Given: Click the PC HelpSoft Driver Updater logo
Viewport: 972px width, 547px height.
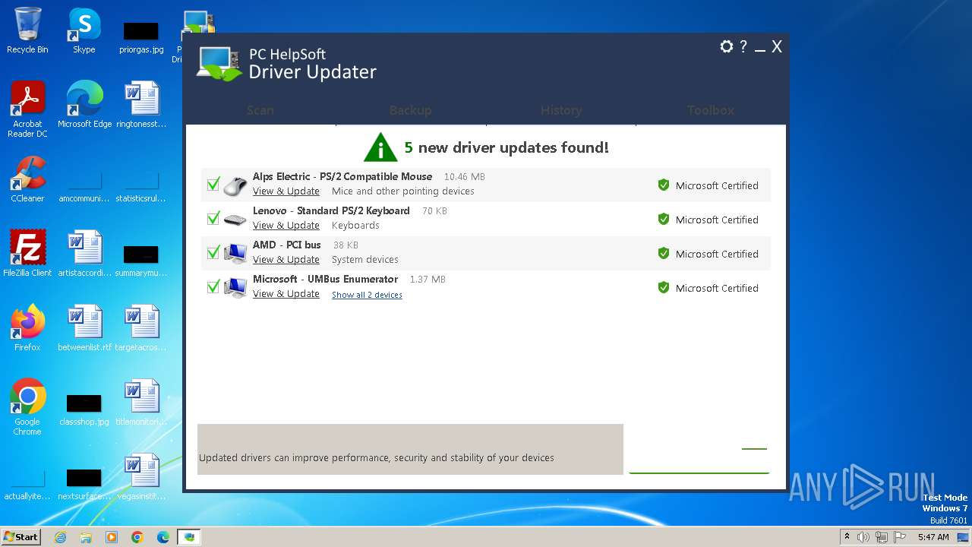Looking at the screenshot, I should point(287,64).
